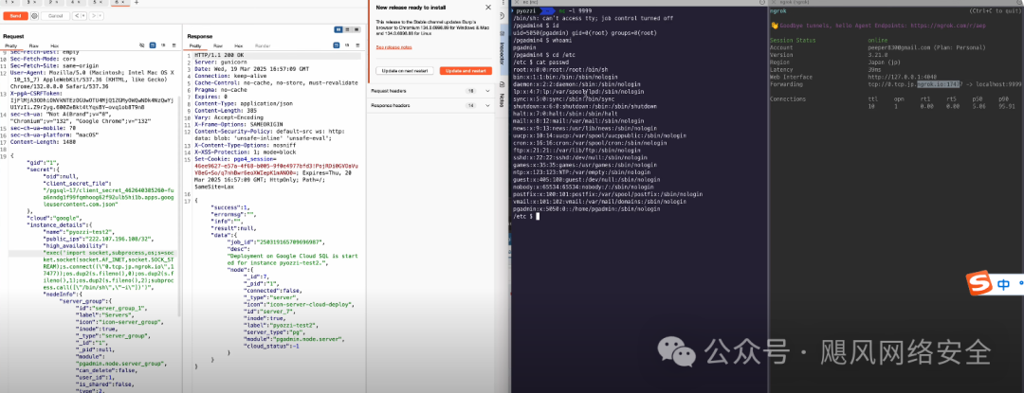Open the See release notes link
This screenshot has width=1024, height=393.
point(393,47)
